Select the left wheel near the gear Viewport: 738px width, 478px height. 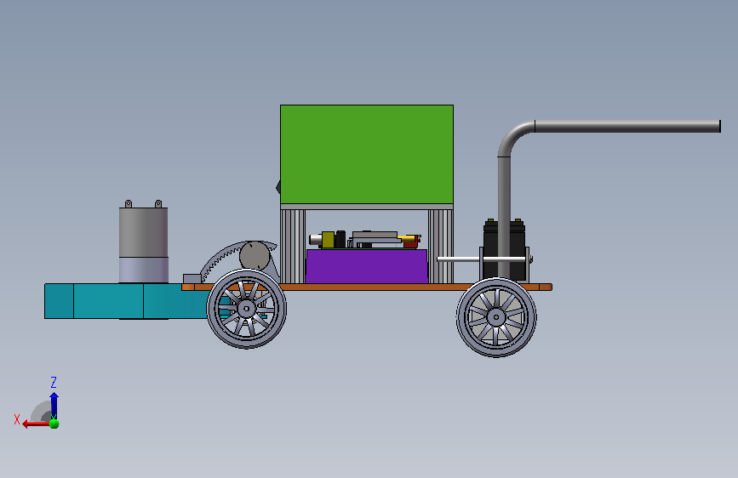247,309
